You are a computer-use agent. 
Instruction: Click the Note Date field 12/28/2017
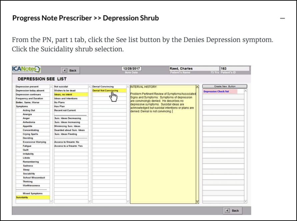[x=131, y=69]
